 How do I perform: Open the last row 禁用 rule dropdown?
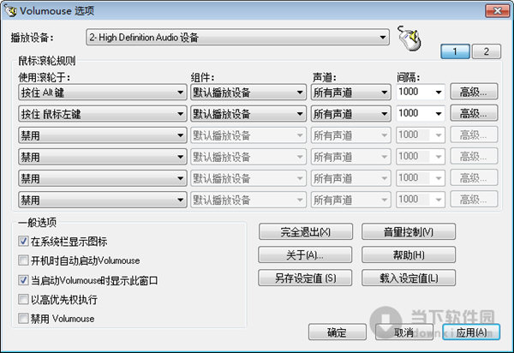click(103, 200)
